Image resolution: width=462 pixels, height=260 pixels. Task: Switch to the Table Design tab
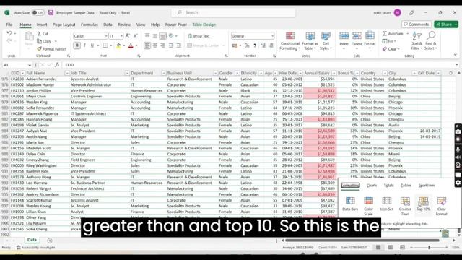click(204, 25)
